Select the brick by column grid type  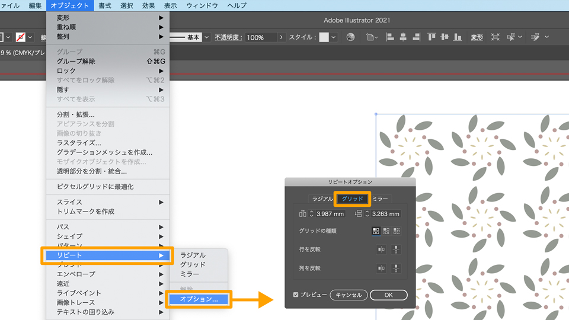(397, 231)
